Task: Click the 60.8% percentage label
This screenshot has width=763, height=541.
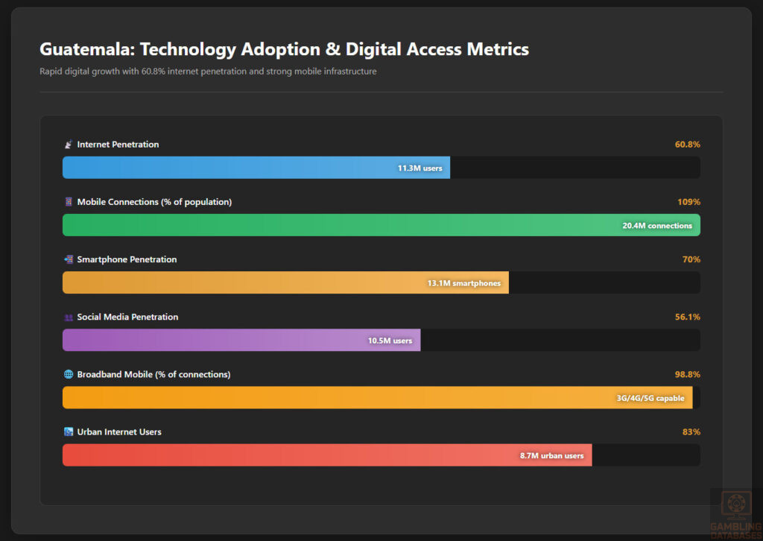Action: 687,145
